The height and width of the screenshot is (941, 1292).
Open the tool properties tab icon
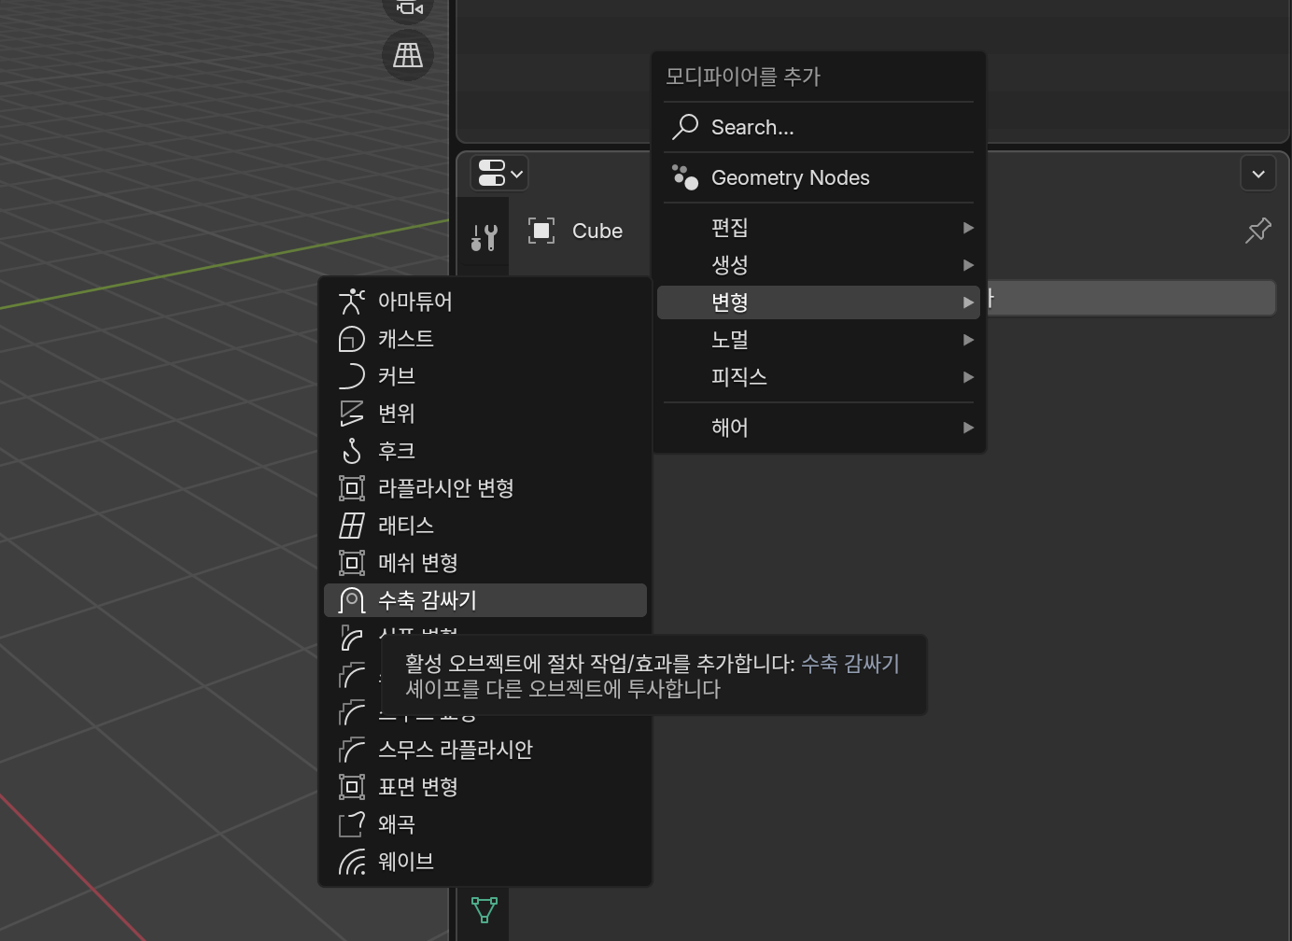point(484,237)
